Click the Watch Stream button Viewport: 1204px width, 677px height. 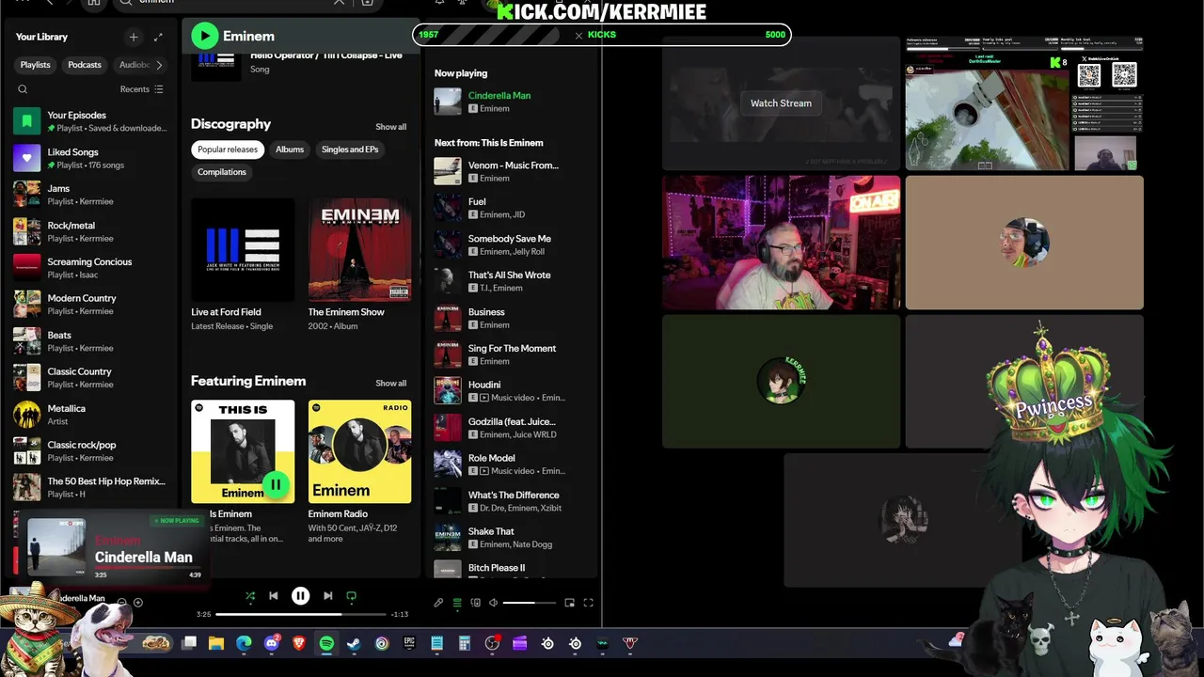tap(781, 103)
